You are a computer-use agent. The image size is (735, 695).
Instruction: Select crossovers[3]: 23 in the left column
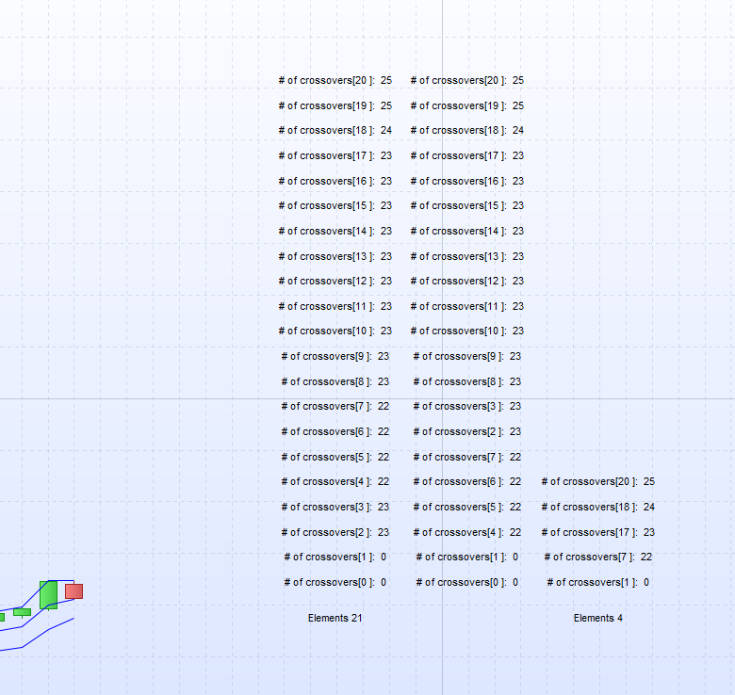tap(335, 508)
